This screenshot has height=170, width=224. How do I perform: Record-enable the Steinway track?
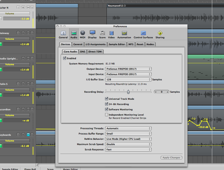[x=23, y=33]
